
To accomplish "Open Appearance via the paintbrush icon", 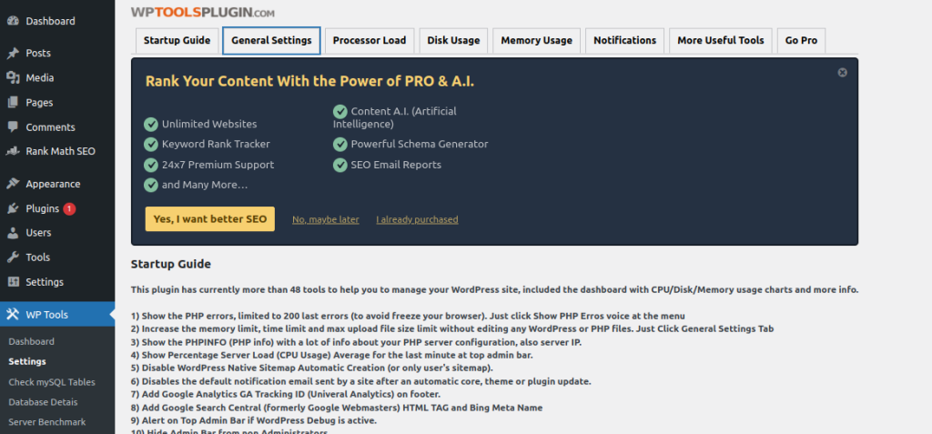I will [13, 184].
